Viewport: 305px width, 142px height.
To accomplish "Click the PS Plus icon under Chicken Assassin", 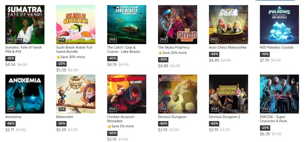I will point(109,126).
